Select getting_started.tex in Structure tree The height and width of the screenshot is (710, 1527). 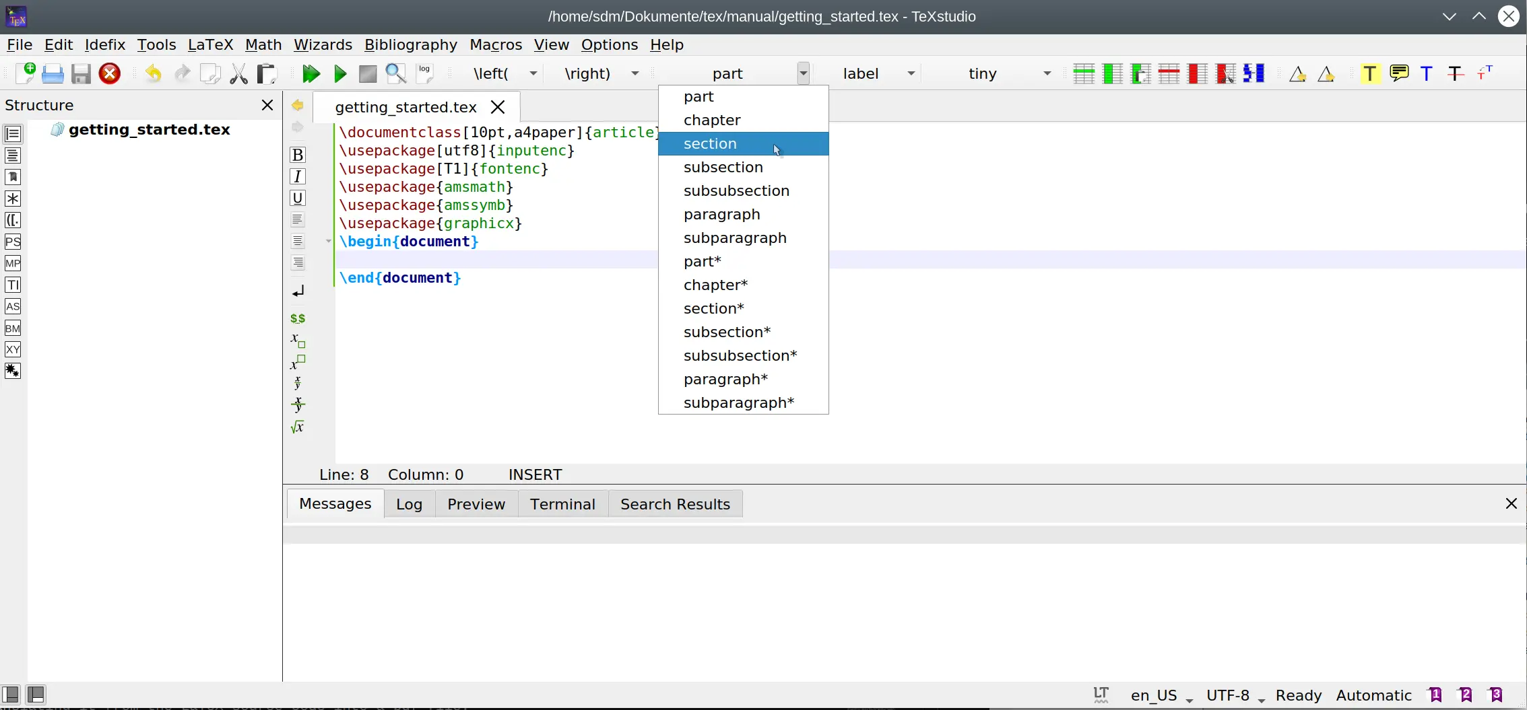click(x=149, y=129)
